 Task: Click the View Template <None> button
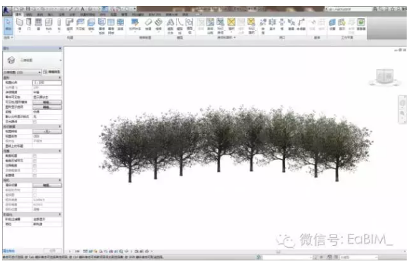point(47,131)
